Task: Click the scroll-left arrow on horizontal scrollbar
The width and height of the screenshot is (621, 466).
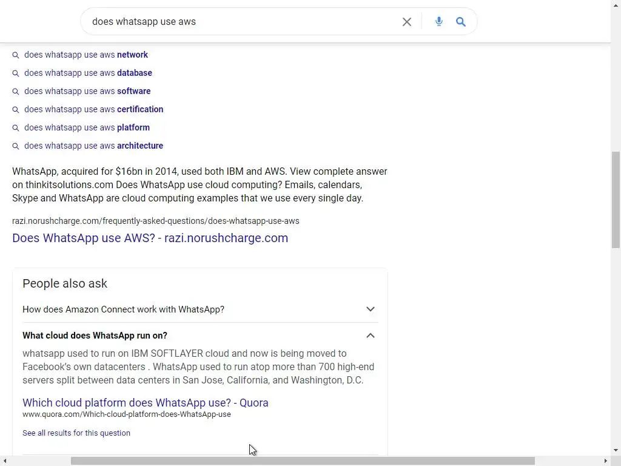Action: 5,461
